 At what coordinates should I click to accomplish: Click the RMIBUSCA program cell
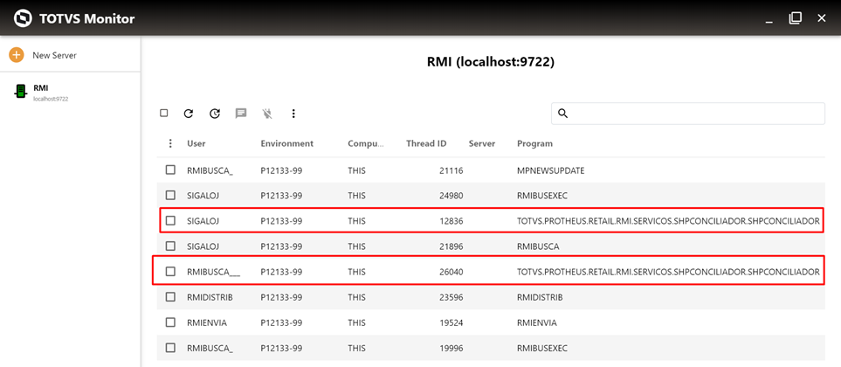pyautogui.click(x=538, y=246)
